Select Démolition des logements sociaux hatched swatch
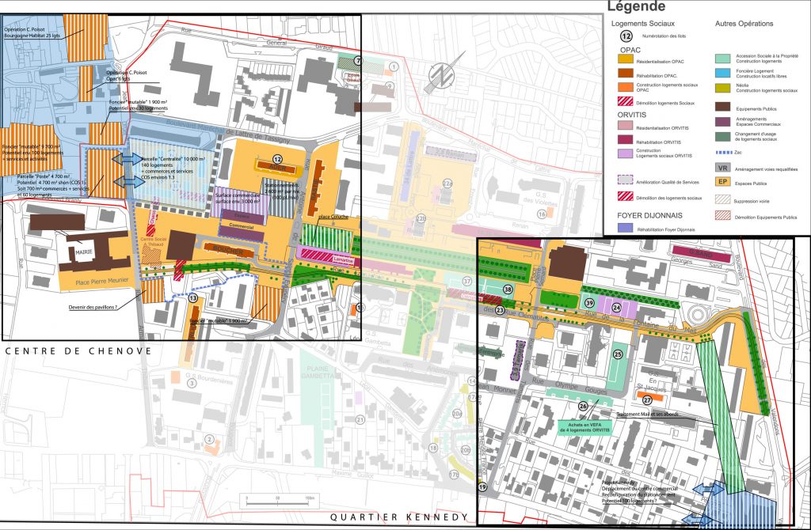Image resolution: width=811 pixels, height=530 pixels. click(626, 195)
